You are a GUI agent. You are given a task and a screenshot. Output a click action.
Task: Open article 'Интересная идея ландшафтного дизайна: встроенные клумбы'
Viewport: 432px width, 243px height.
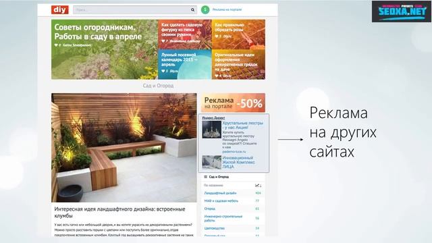coord(120,213)
